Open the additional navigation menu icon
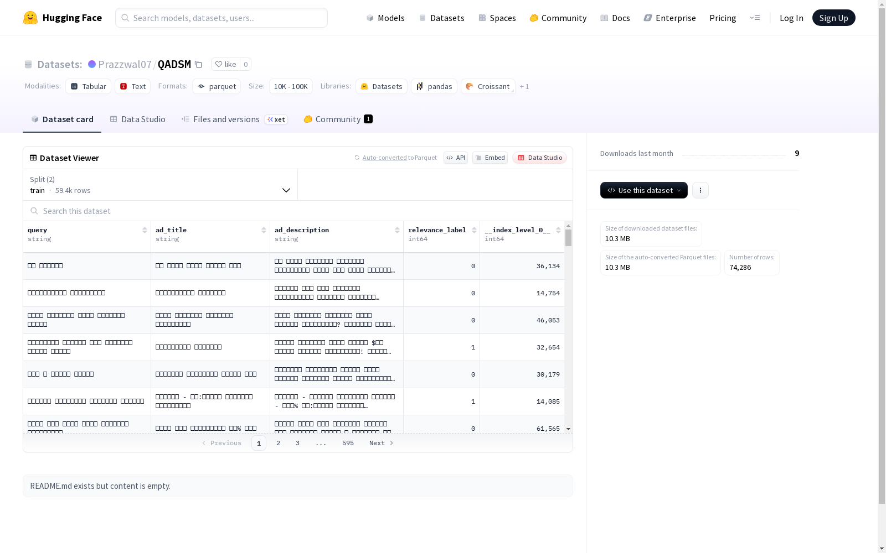Screen dimensions: 886x553 pyautogui.click(x=755, y=18)
